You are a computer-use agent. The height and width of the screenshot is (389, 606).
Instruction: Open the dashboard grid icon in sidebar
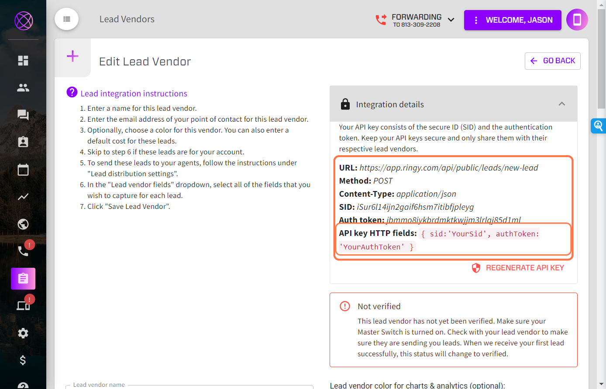point(23,61)
